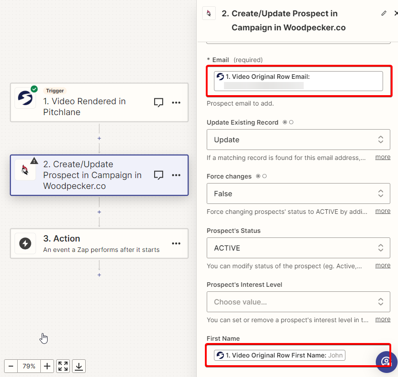This screenshot has width=398, height=377.
Task: Open the Prospect's Status ACTIVE dropdown
Action: click(x=298, y=248)
